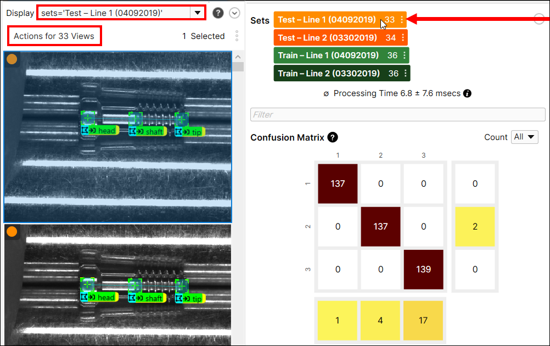Open options menu for Test – Line 2 set

403,38
